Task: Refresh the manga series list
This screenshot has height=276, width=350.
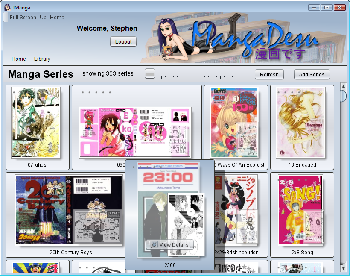Action: [x=269, y=74]
